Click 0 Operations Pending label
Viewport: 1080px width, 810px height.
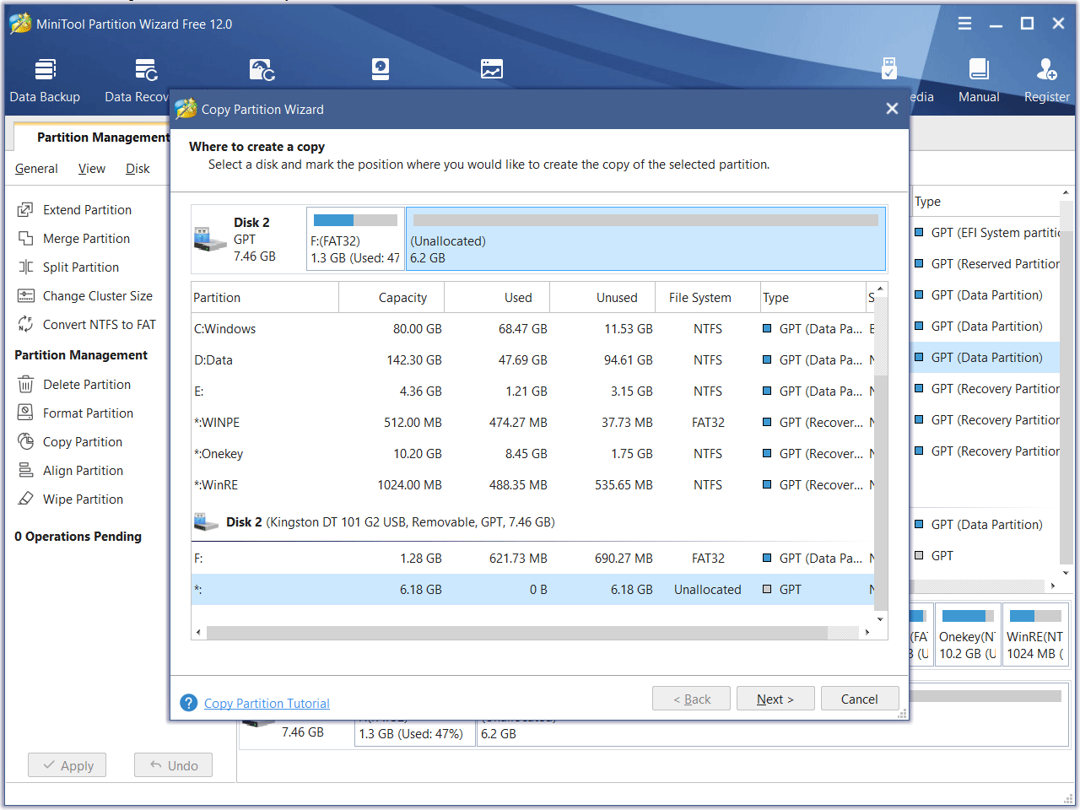pyautogui.click(x=78, y=536)
